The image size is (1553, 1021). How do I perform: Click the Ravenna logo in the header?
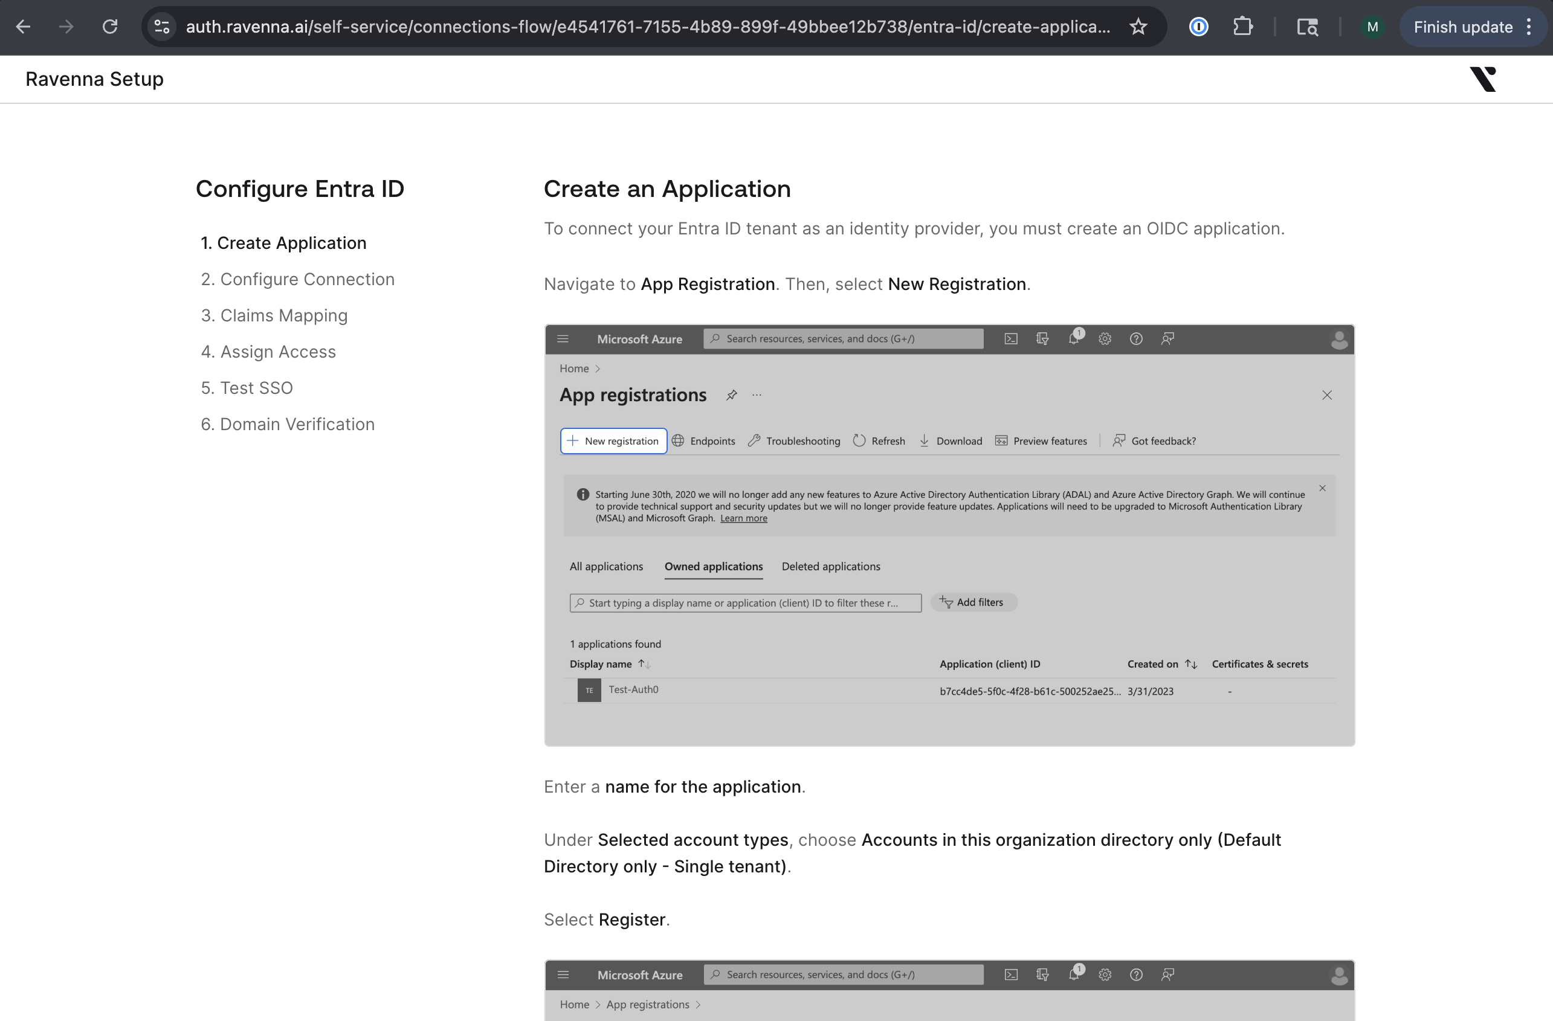(x=1482, y=80)
